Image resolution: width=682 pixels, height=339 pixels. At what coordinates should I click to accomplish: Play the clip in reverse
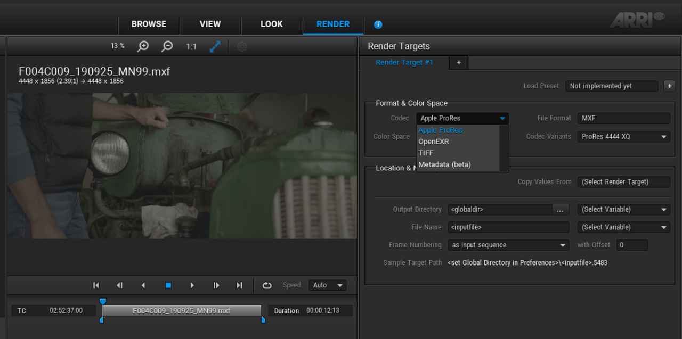coord(143,285)
